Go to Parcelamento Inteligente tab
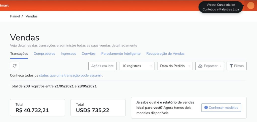The image size is (257, 122). click(121, 53)
